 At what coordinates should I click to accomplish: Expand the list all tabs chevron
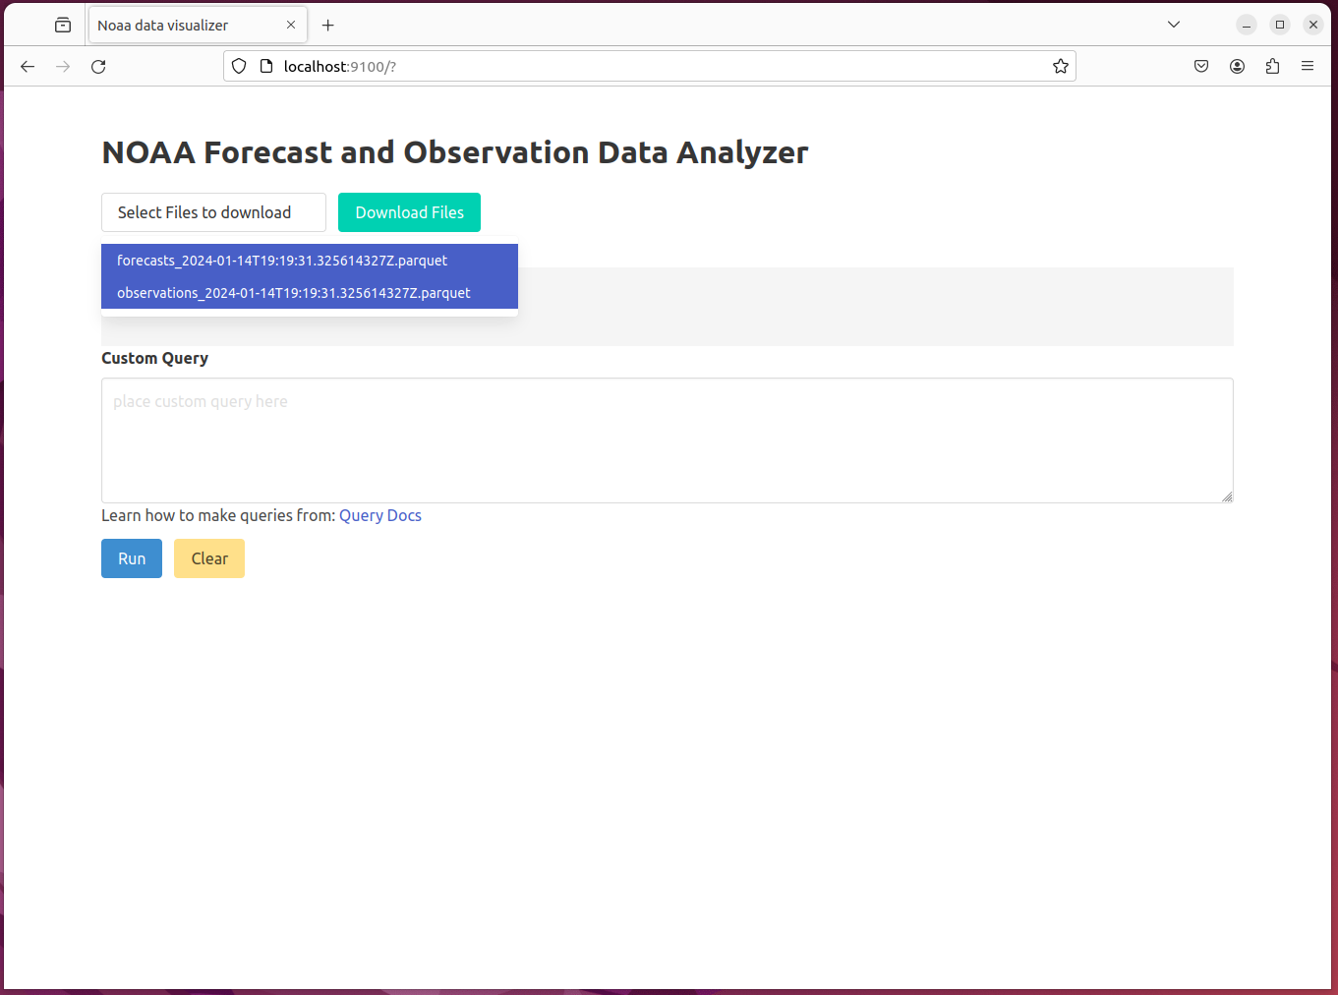tap(1174, 25)
